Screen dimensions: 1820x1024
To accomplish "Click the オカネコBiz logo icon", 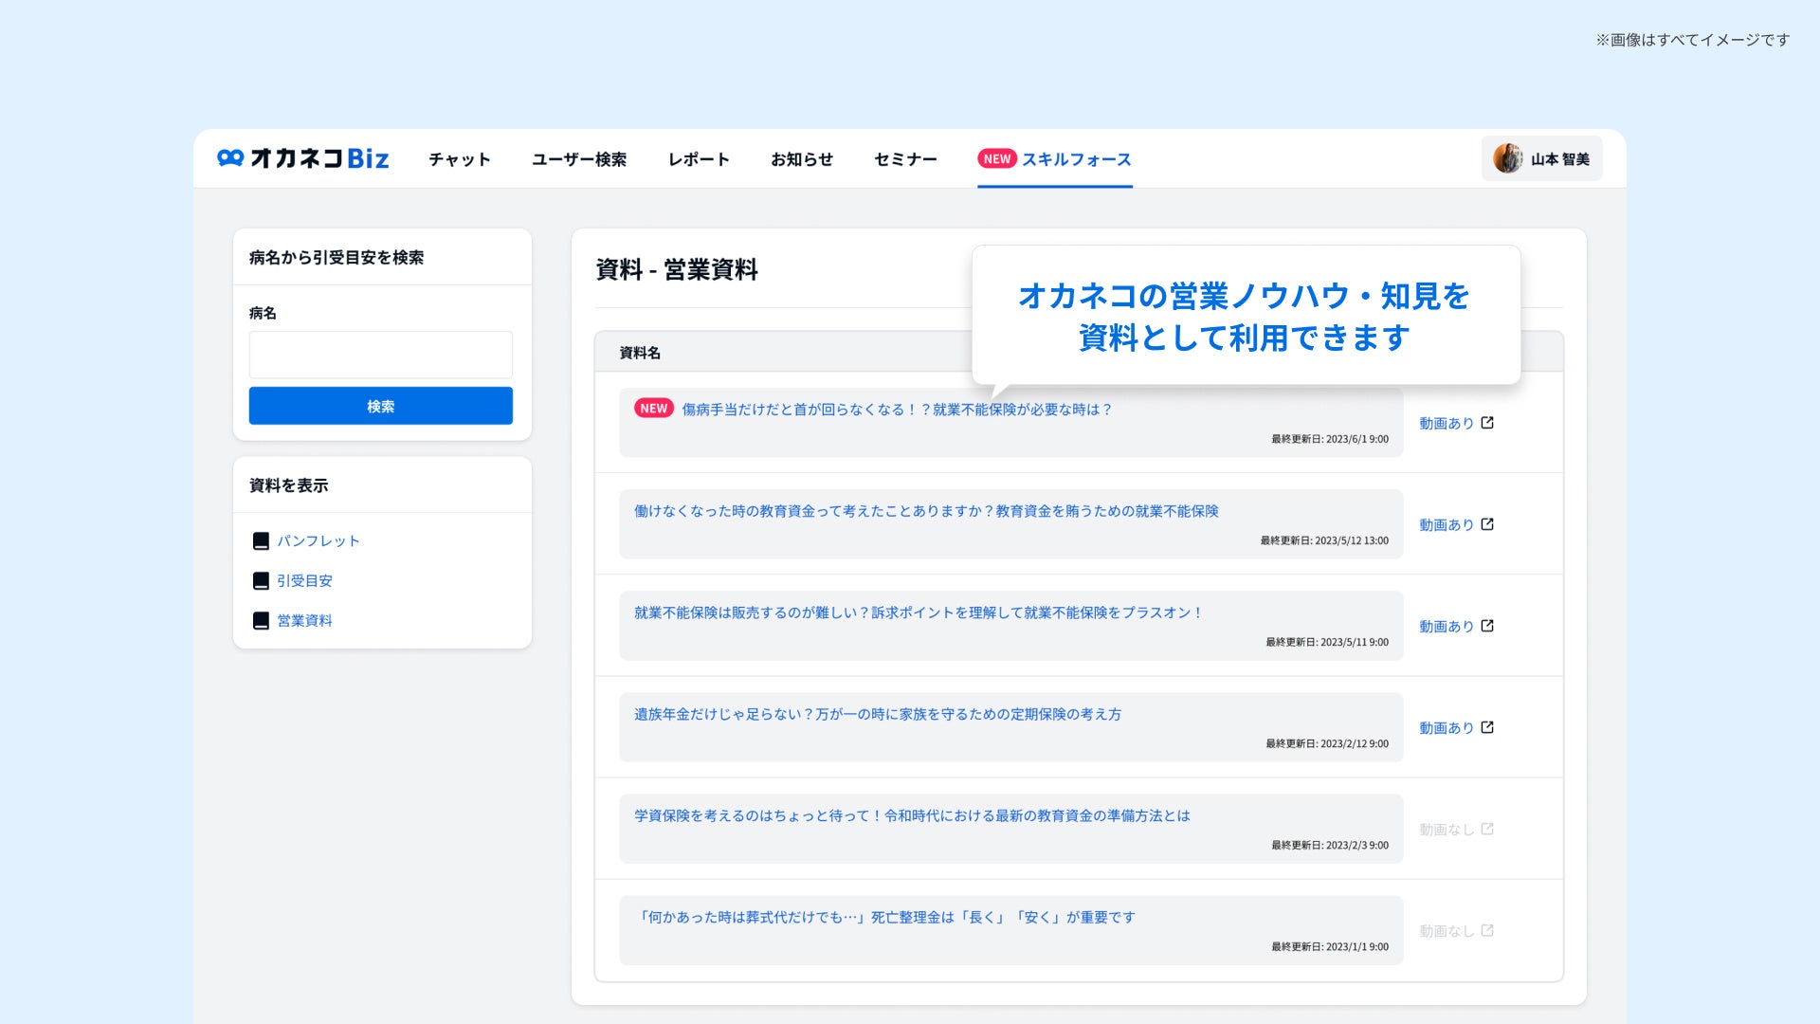I will [x=230, y=157].
